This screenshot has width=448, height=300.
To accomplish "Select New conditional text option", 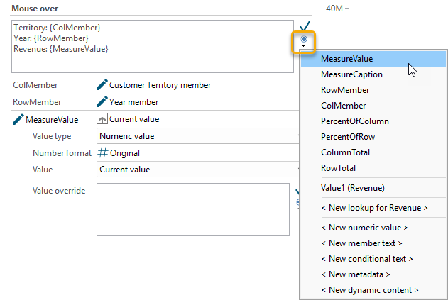I will click(x=366, y=259).
